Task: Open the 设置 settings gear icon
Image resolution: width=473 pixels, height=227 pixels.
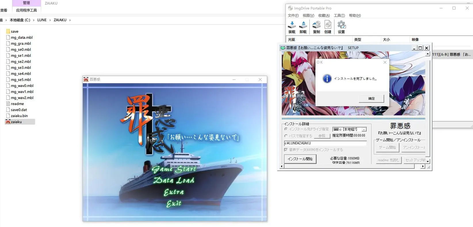Action: [341, 25]
